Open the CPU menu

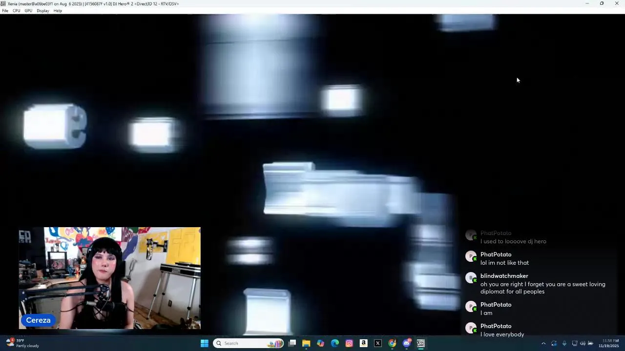(x=16, y=11)
